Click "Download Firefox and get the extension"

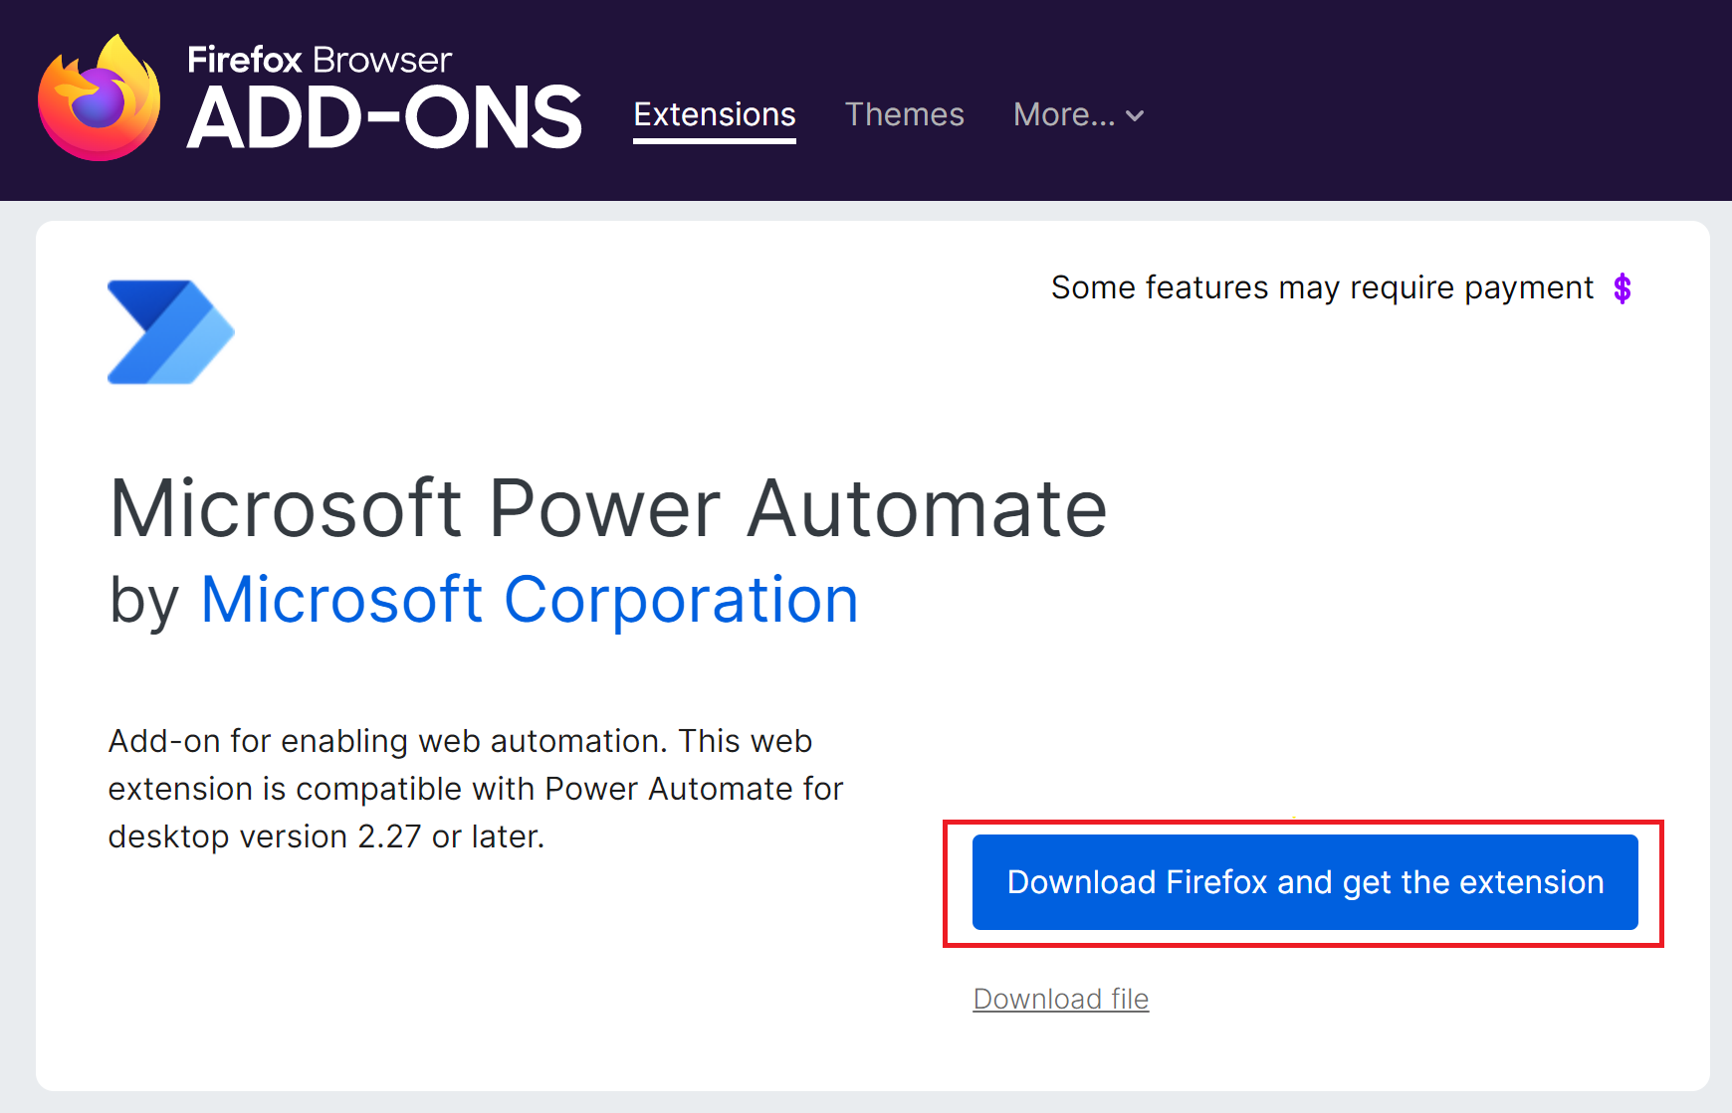coord(1304,882)
